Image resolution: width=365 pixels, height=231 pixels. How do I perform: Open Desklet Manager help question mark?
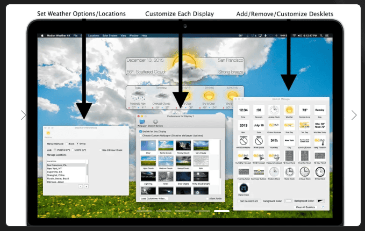(323, 207)
